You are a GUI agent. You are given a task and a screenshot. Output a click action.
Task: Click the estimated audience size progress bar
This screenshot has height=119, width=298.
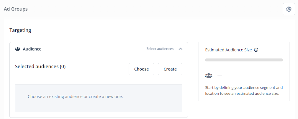(244, 60)
